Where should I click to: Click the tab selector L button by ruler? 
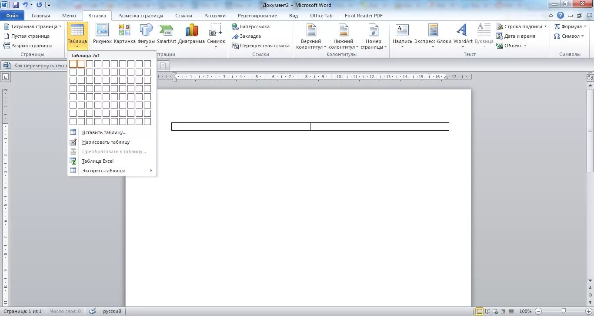(6, 77)
